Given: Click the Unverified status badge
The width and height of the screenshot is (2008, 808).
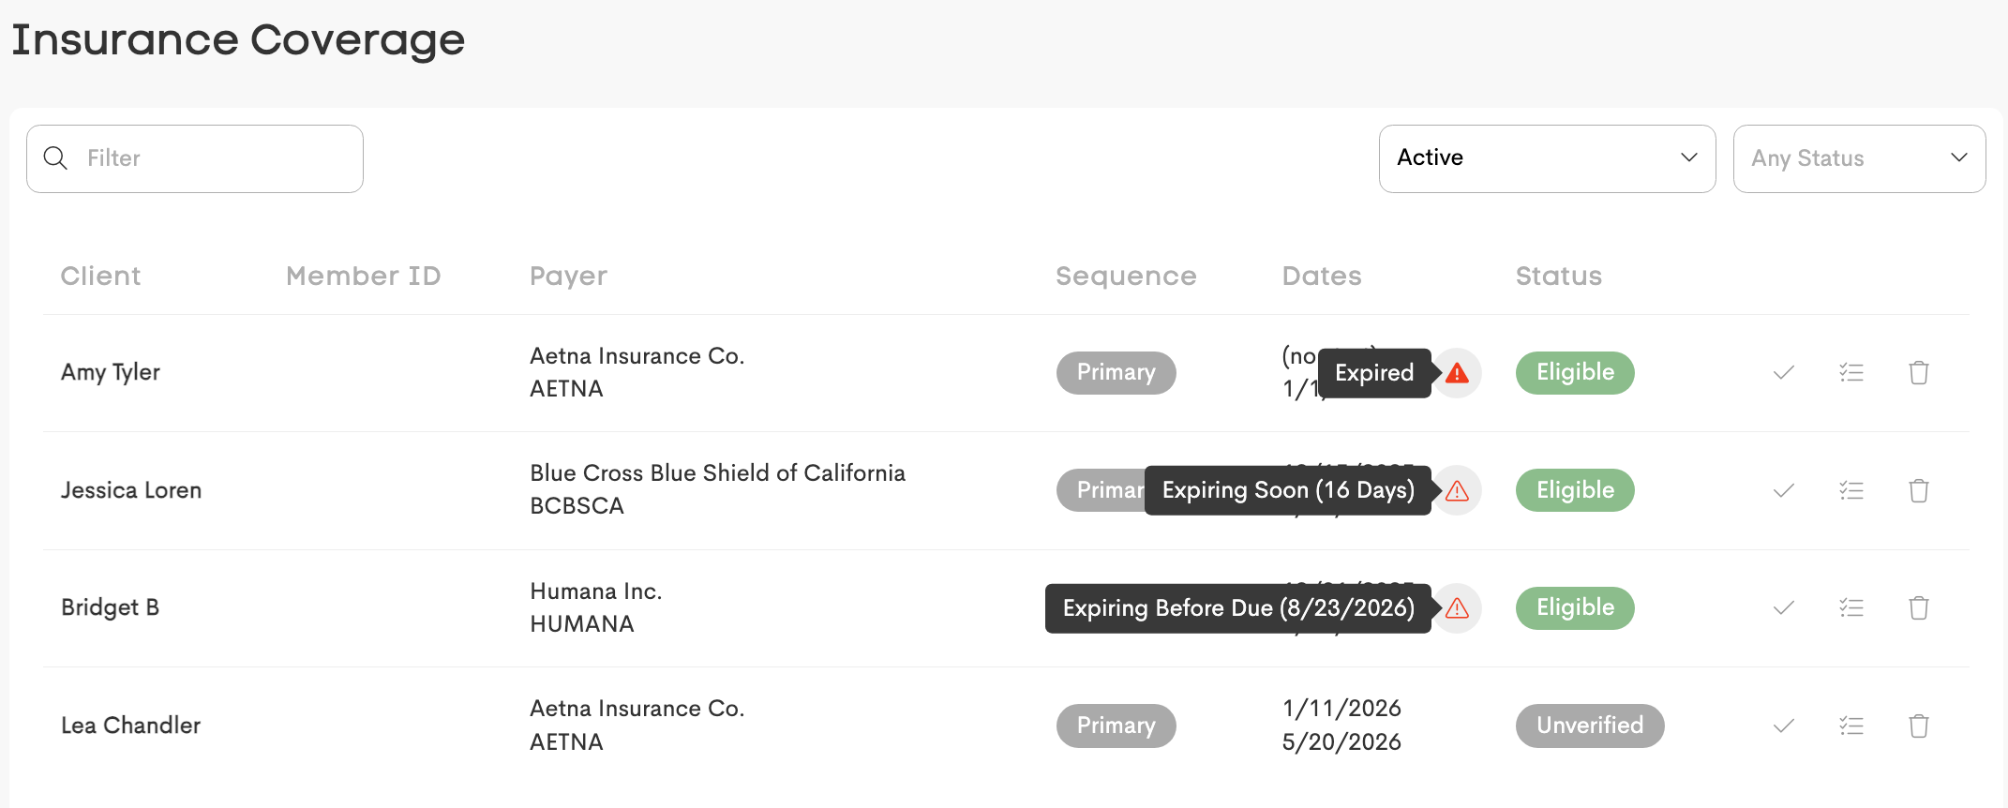Looking at the screenshot, I should click(x=1589, y=726).
